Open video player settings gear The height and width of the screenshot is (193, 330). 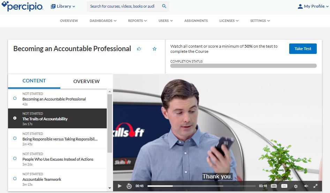[x=296, y=186]
